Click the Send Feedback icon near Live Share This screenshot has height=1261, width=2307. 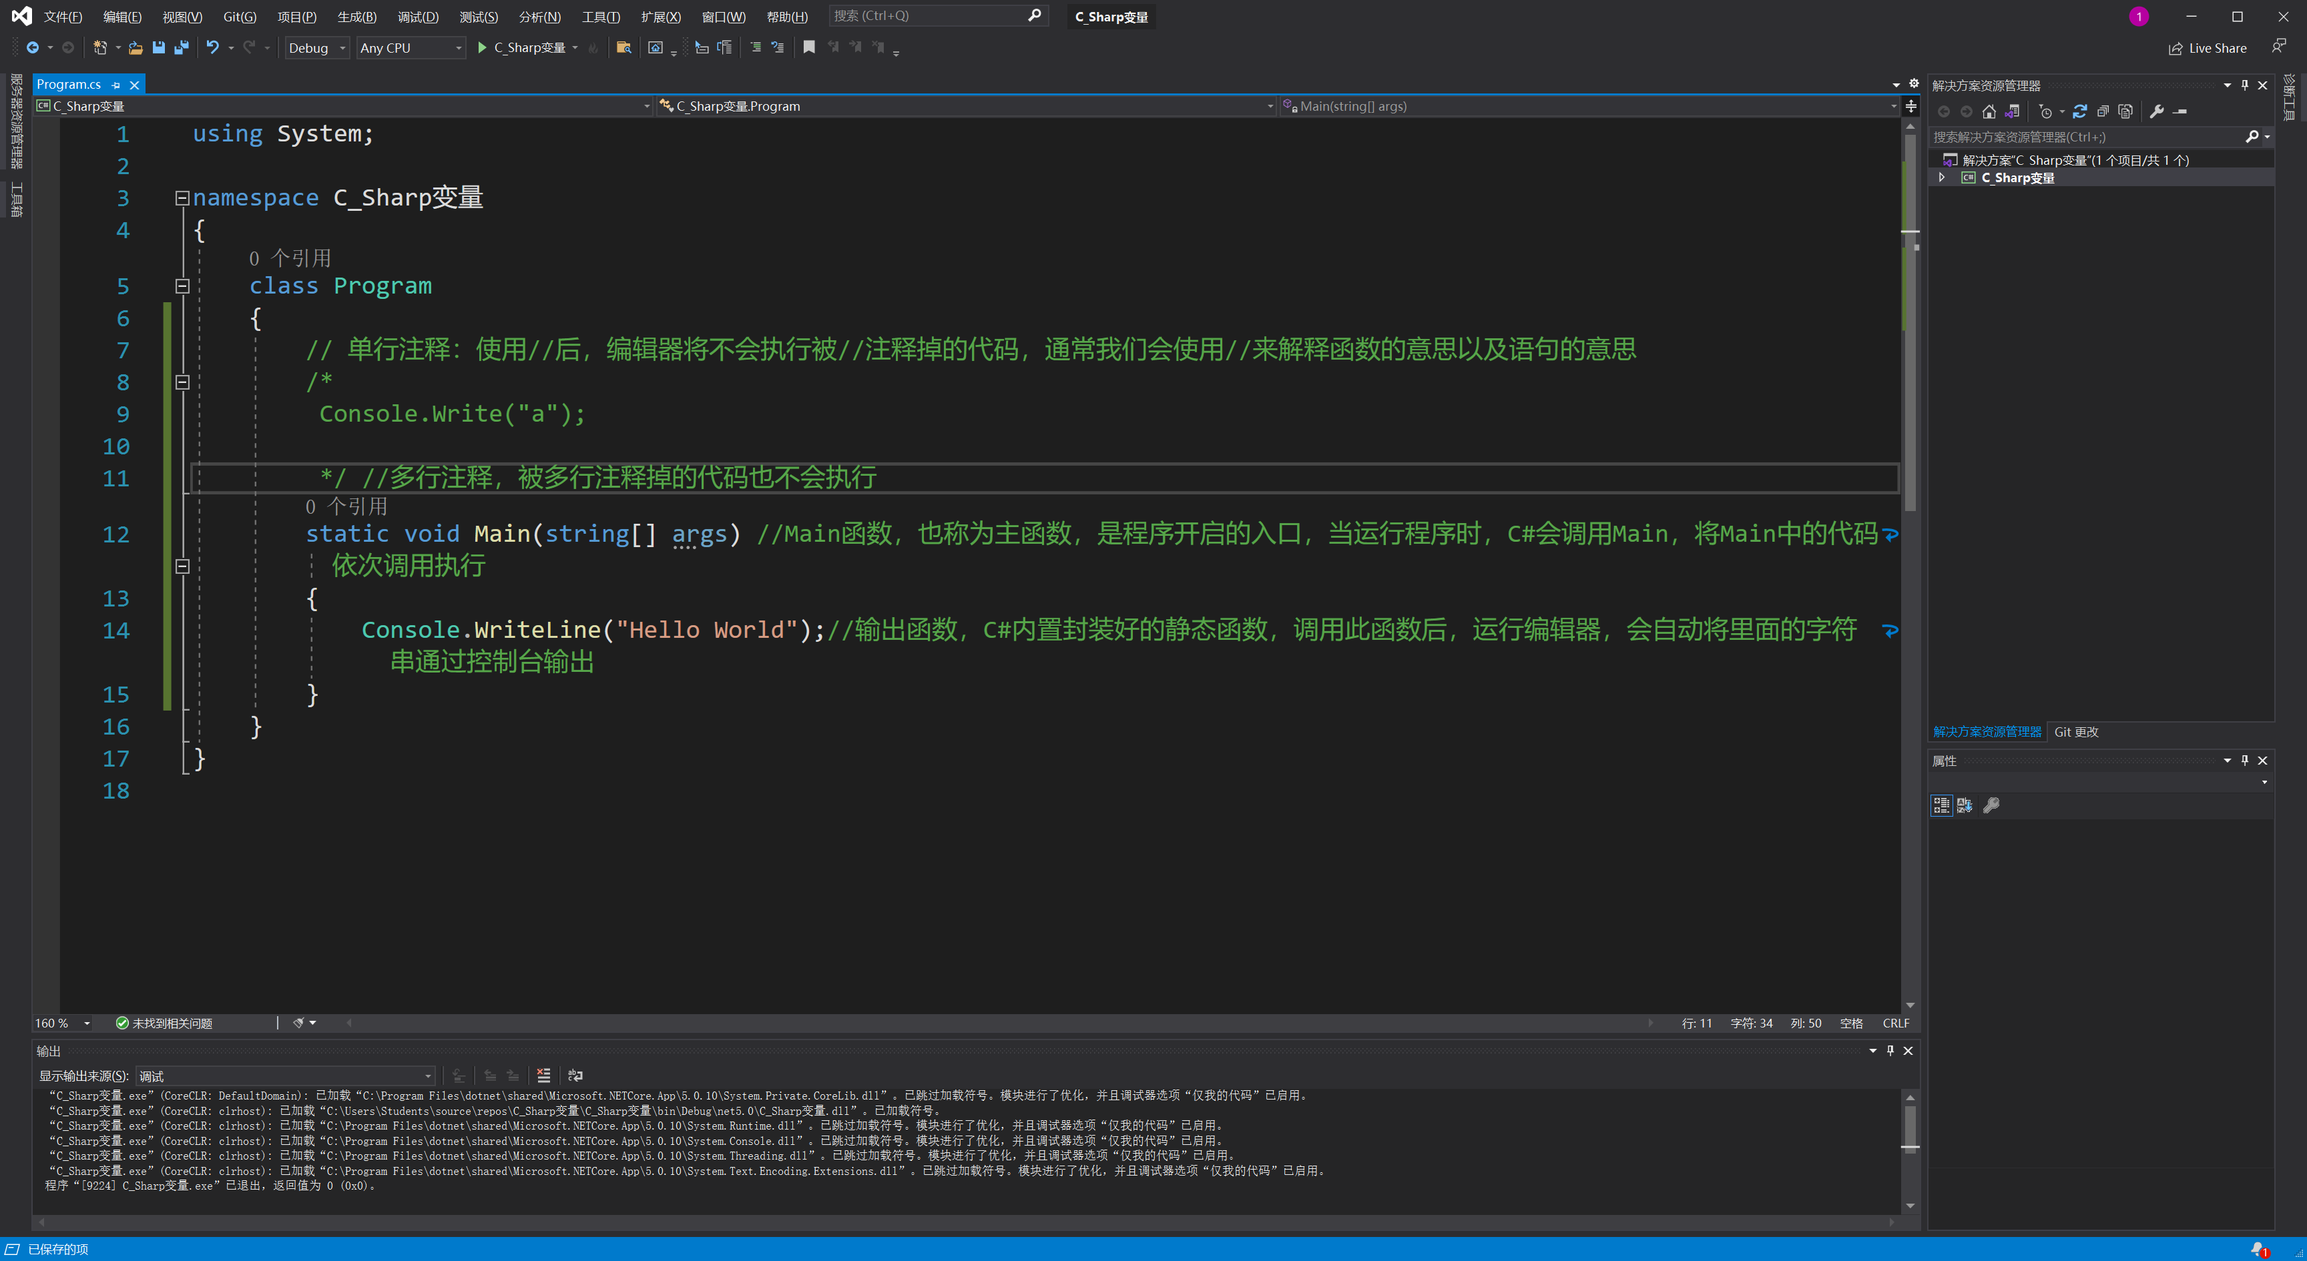2278,45
